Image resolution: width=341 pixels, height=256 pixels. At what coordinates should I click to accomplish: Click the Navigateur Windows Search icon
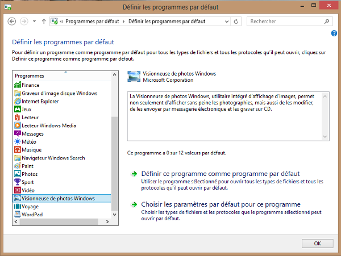pos(18,158)
